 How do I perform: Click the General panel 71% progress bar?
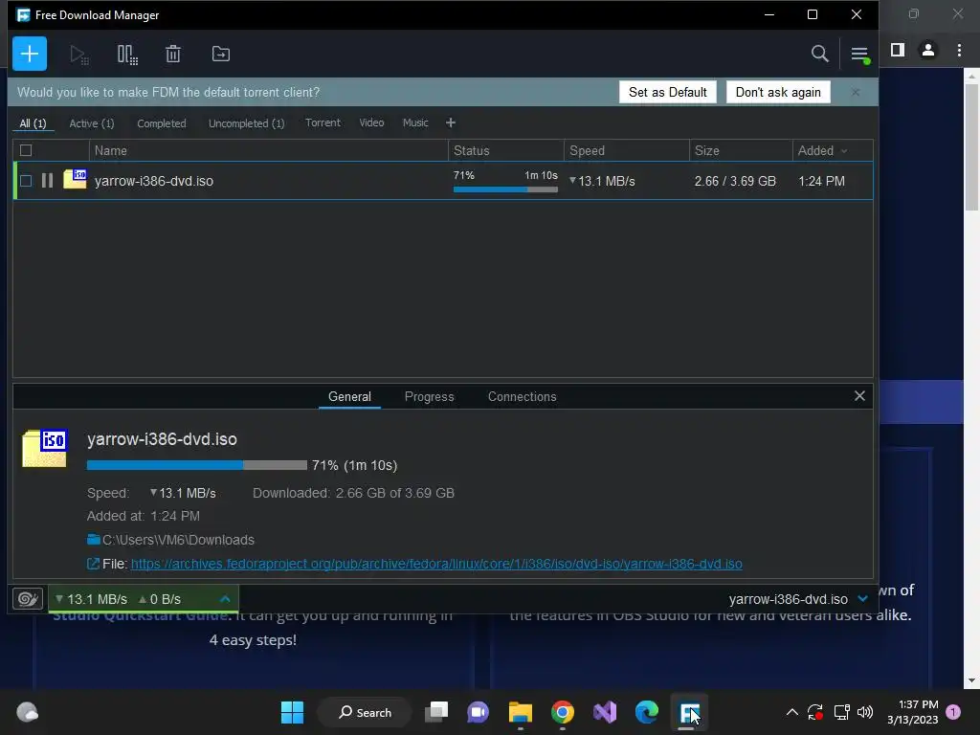coord(197,465)
